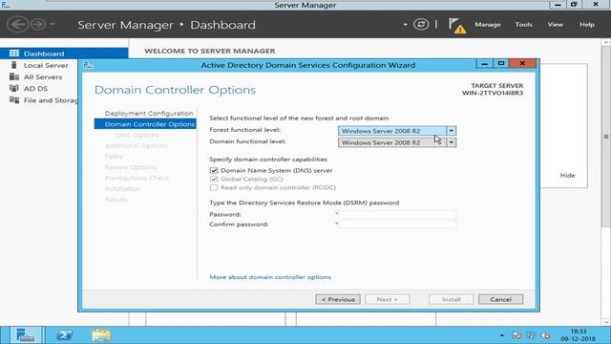Click the DSRM Password input field
Image resolution: width=611 pixels, height=344 pixels.
(397, 214)
